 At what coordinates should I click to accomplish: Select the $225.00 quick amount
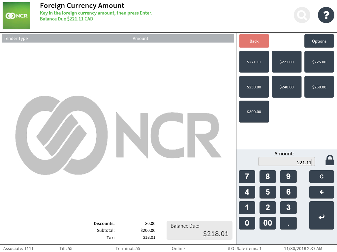pos(319,62)
